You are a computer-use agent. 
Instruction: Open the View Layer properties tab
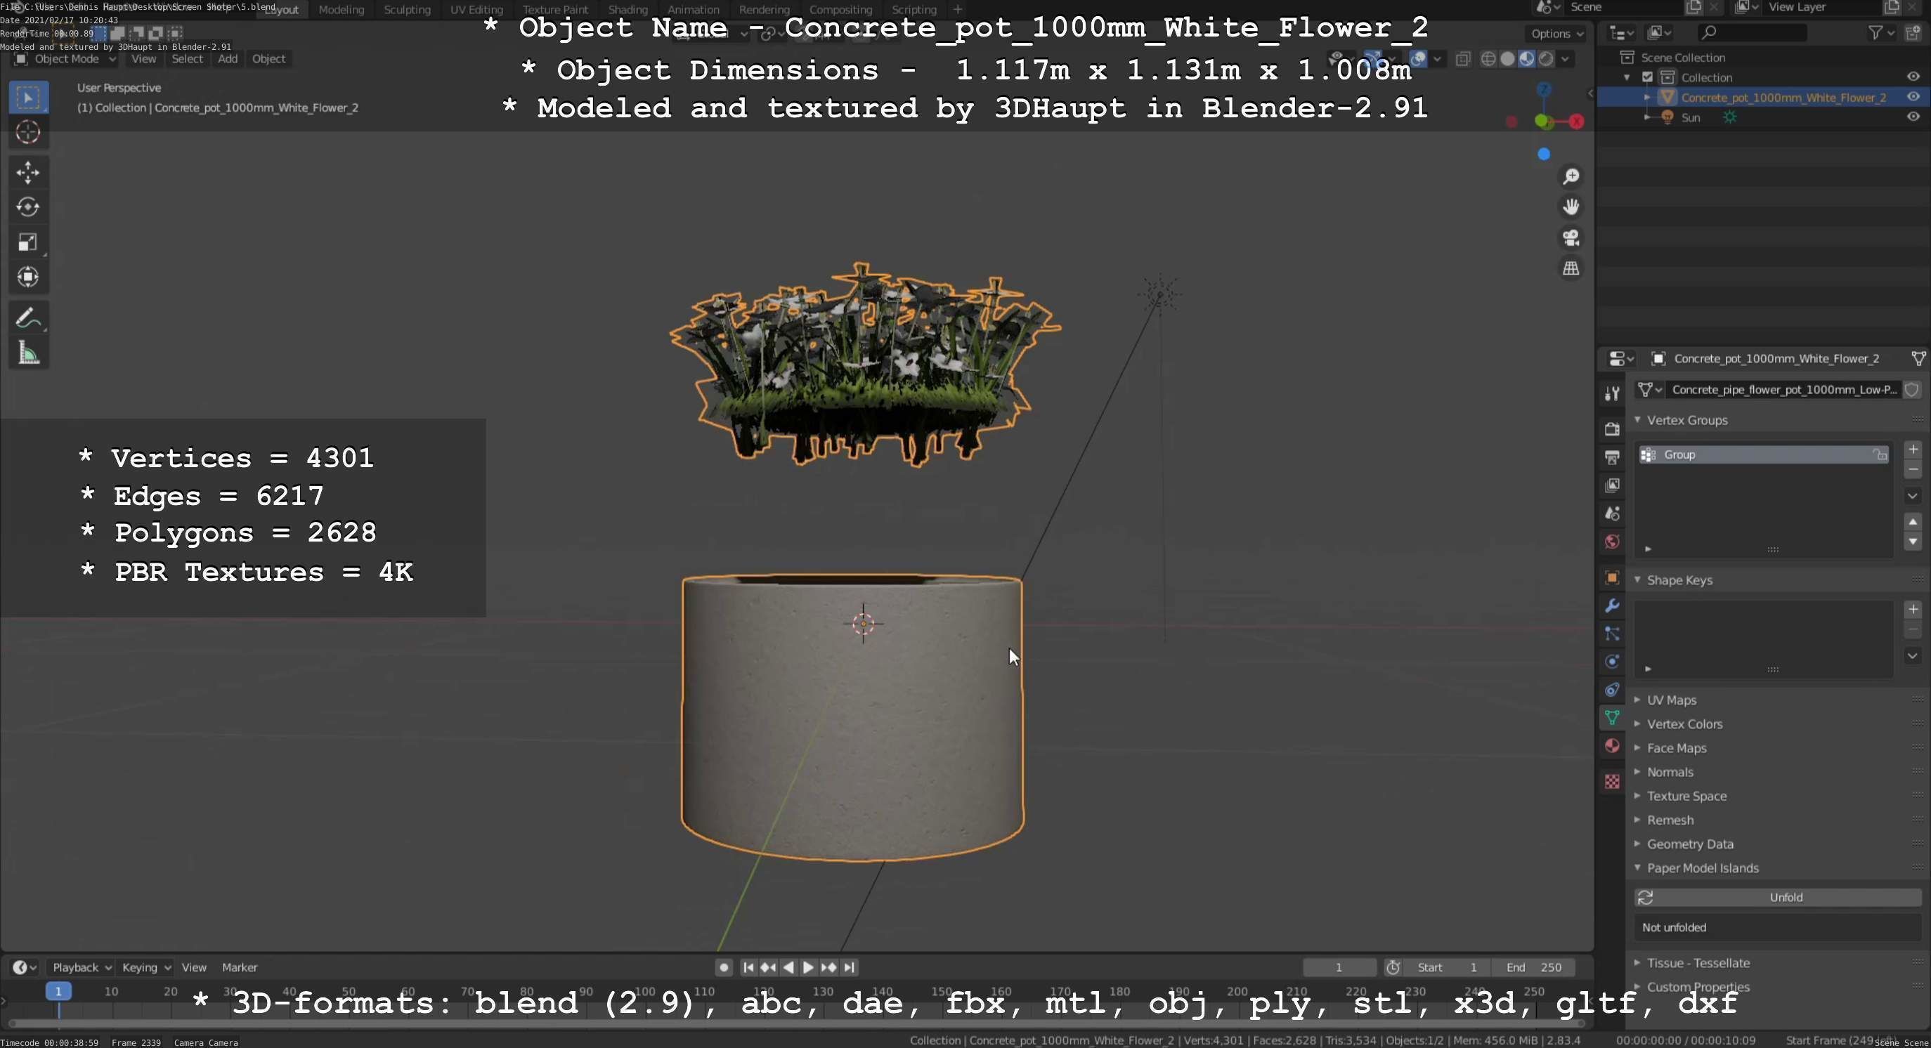(x=1612, y=485)
